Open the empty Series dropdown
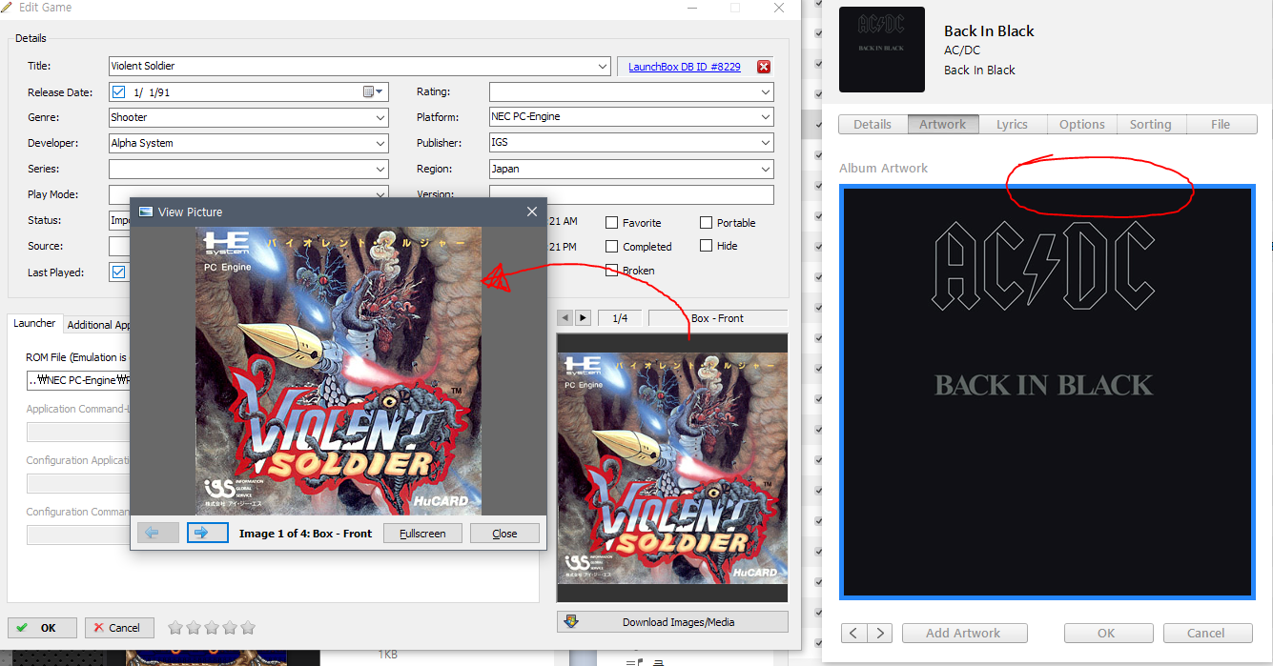Image resolution: width=1273 pixels, height=666 pixels. [380, 170]
